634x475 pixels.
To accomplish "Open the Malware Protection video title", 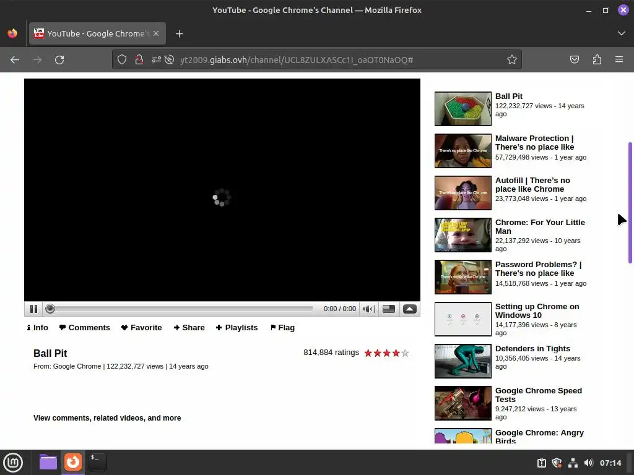I will tap(534, 143).
